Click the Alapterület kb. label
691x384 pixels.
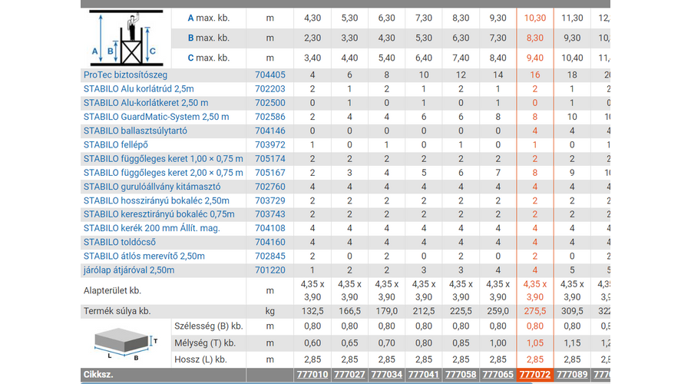[x=112, y=291]
